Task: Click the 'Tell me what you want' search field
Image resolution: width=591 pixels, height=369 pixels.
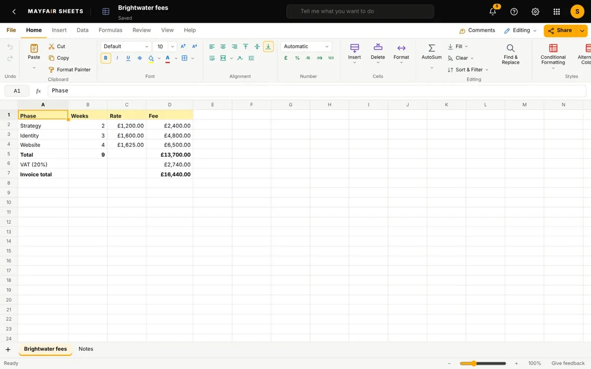Action: [x=360, y=11]
